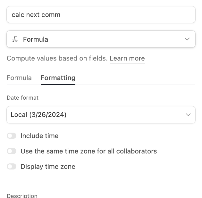Click the same time zone for collaborators label

89,151
